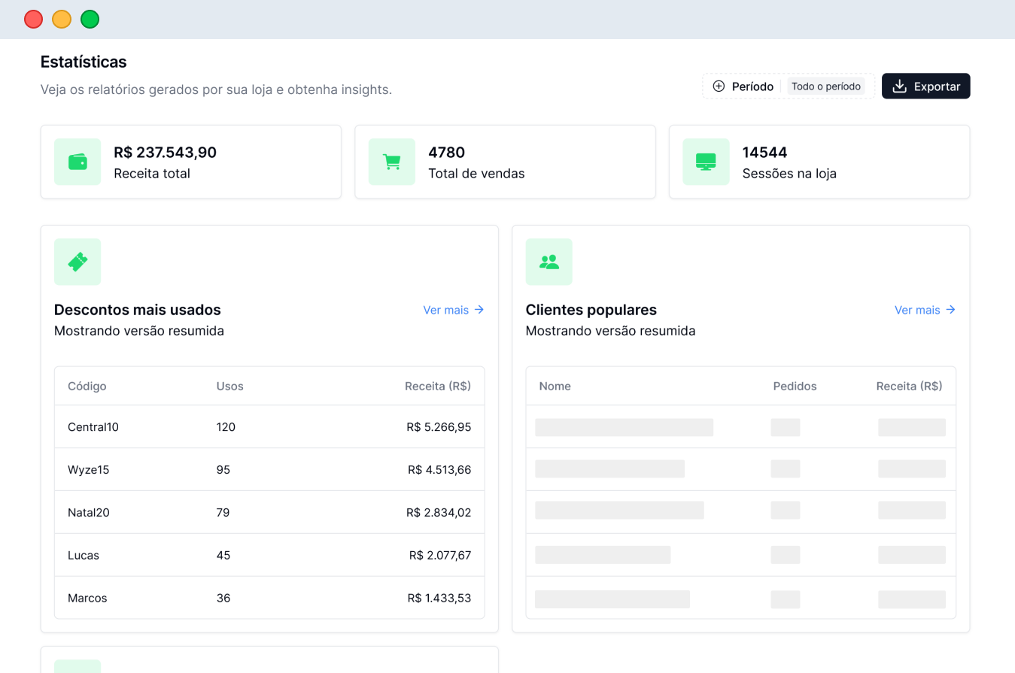This screenshot has height=673, width=1015.
Task: Click the Estatísticas page heading
Action: pos(84,62)
